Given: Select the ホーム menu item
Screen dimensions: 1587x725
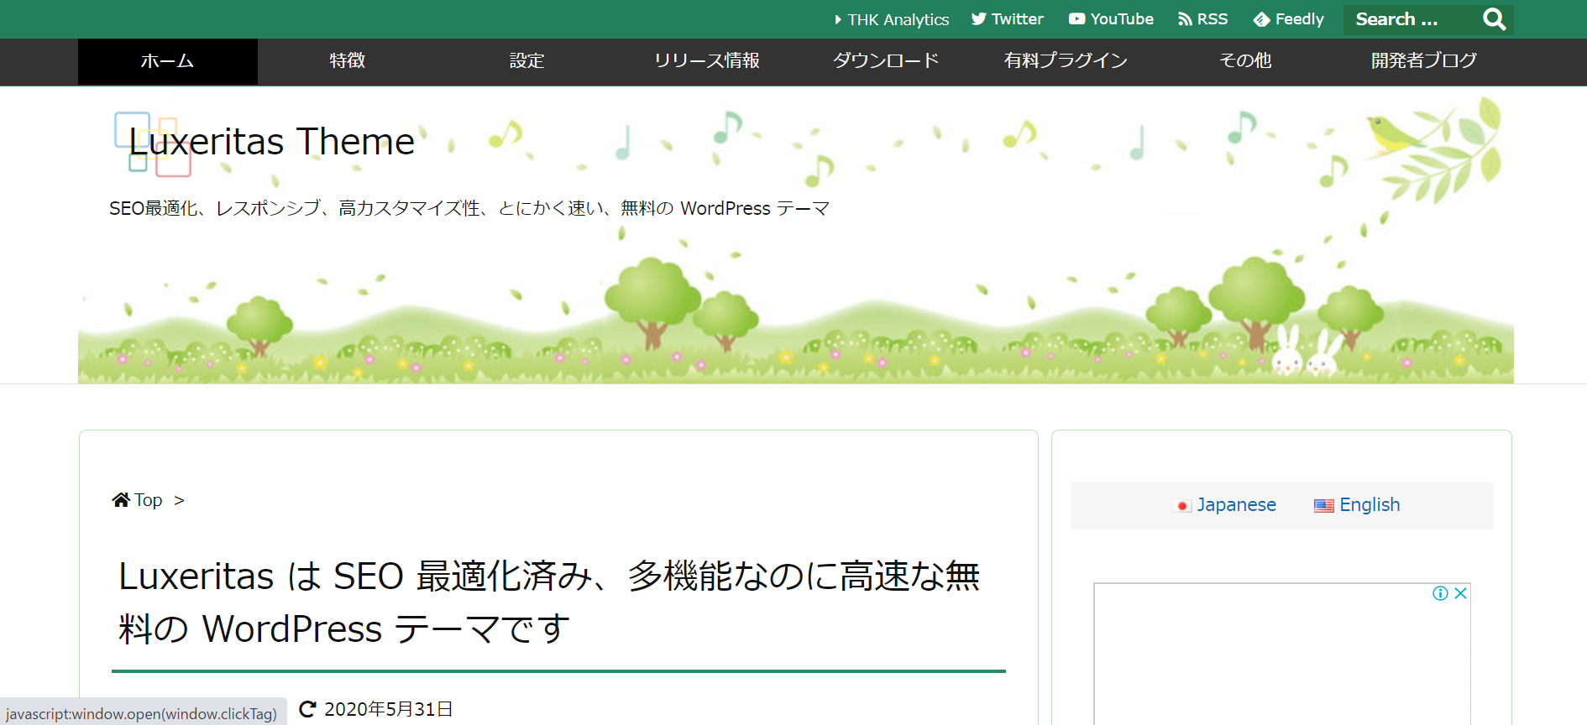Looking at the screenshot, I should coord(167,61).
